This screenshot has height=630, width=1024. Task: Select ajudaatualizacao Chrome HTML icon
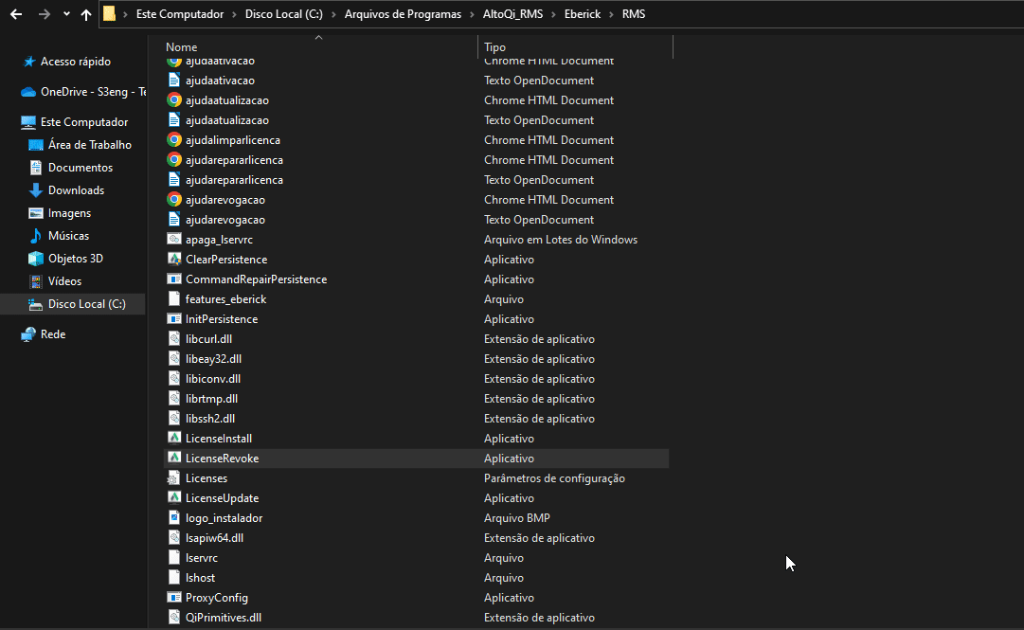click(173, 99)
